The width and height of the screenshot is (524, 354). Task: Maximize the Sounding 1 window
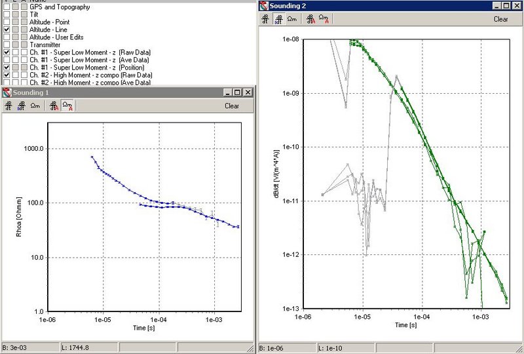click(x=238, y=92)
